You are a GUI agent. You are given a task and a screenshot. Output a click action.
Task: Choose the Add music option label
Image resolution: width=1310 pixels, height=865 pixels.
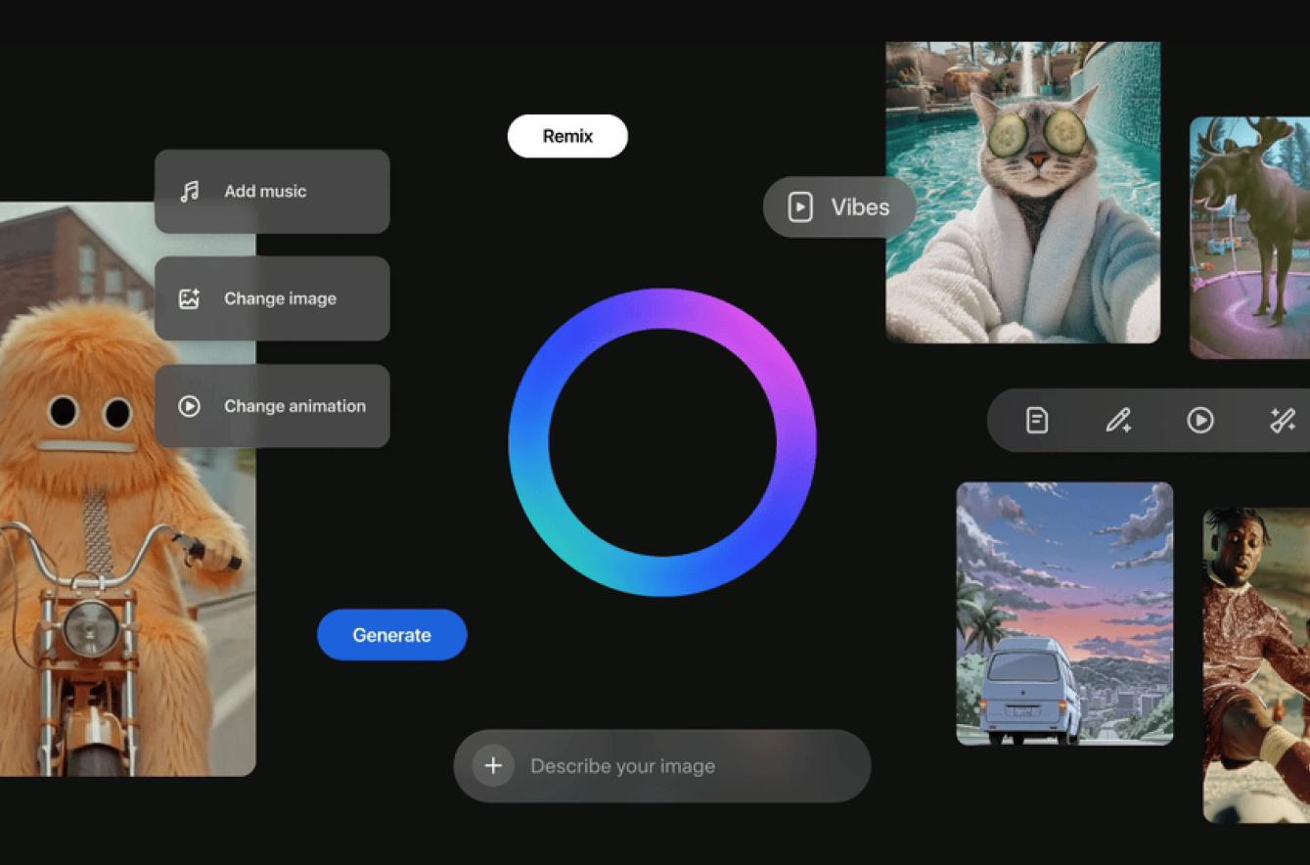click(x=265, y=192)
